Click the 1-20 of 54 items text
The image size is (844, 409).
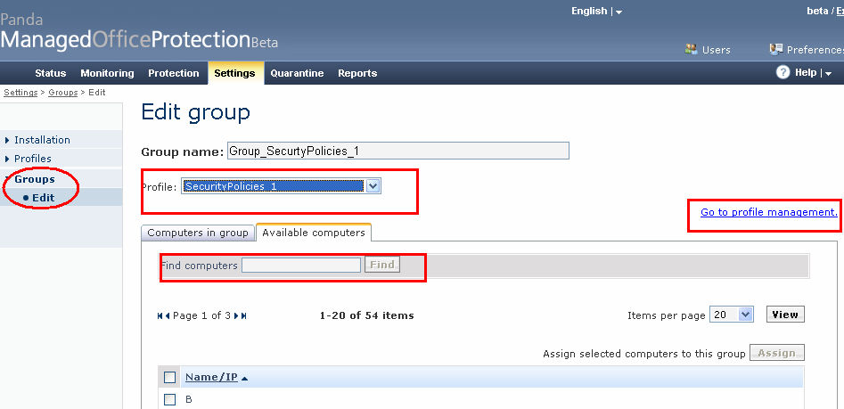point(366,315)
